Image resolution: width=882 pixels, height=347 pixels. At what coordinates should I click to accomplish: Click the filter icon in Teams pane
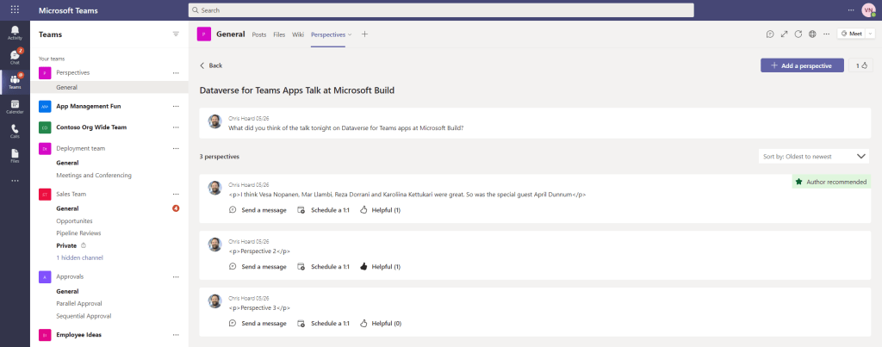(176, 34)
